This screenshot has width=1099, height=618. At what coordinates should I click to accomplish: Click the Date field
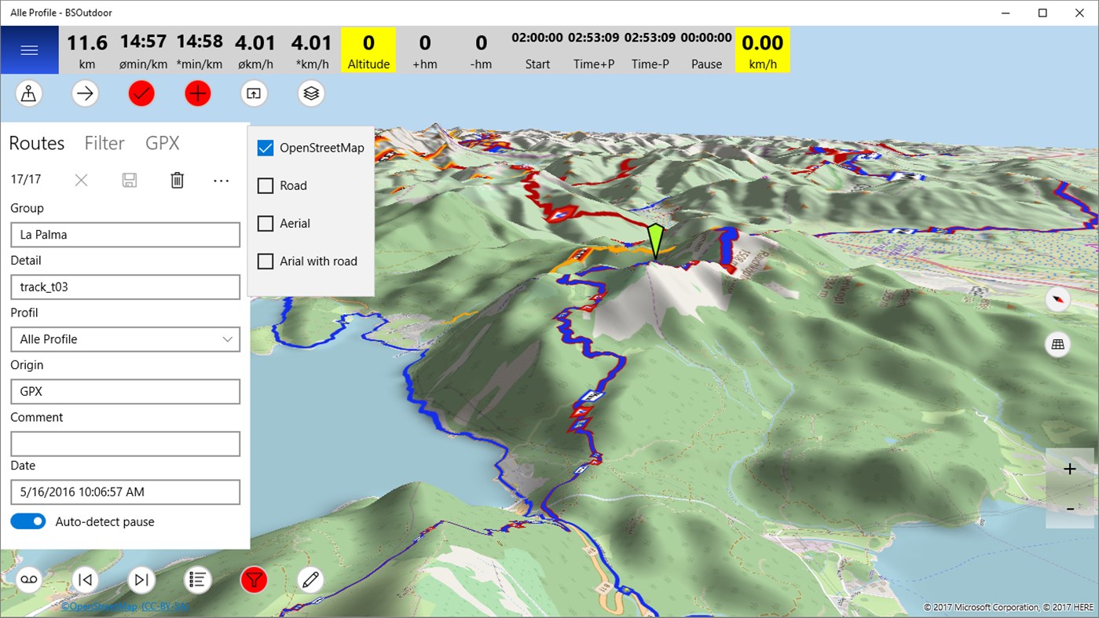[x=125, y=492]
